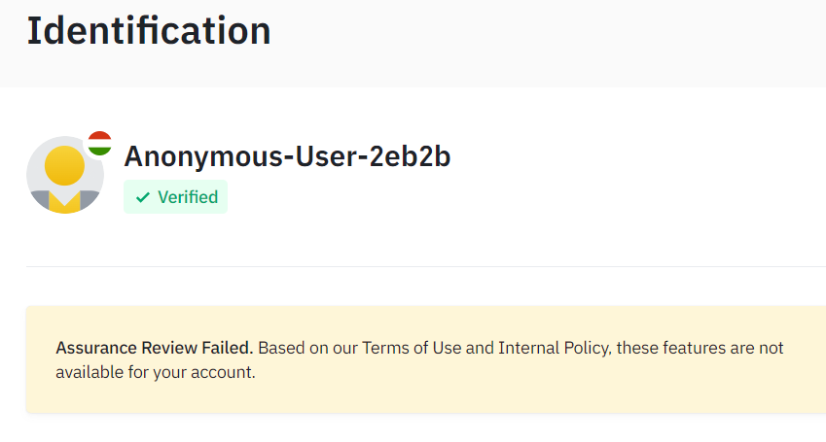Click "available for your account." text line
The image size is (826, 442).
pyautogui.click(x=156, y=372)
